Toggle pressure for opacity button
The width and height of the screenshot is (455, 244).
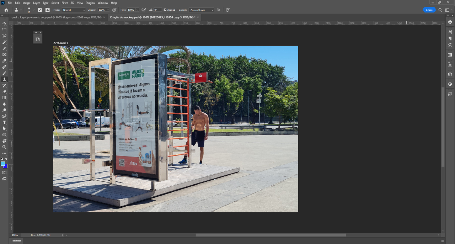pyautogui.click(x=114, y=10)
